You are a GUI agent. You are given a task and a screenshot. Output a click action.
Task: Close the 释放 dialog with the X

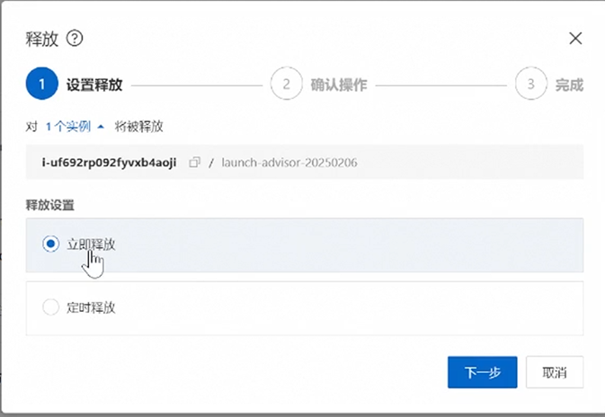tap(575, 38)
